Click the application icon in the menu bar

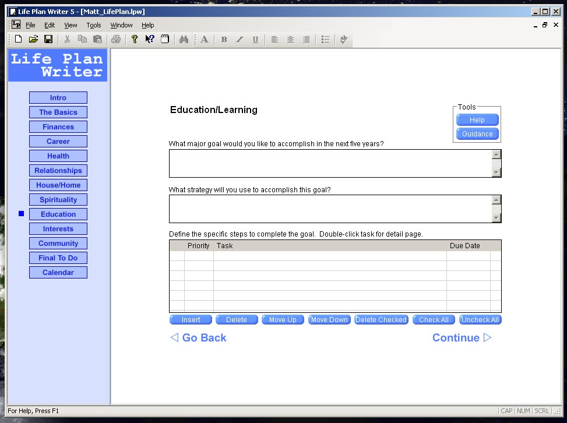point(16,24)
